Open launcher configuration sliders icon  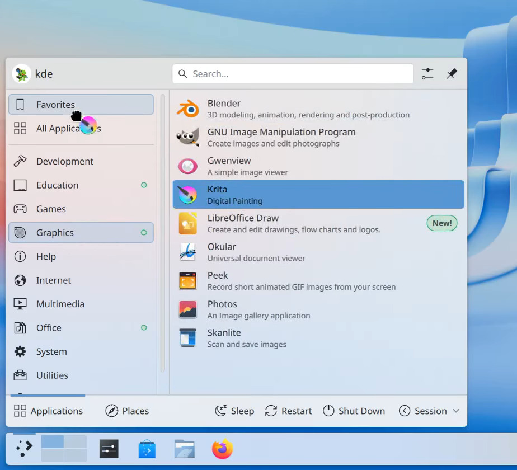tap(427, 73)
